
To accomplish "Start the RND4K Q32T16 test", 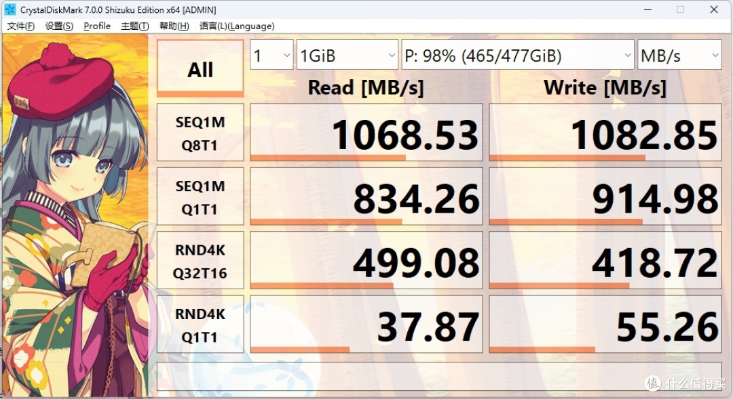I will 200,260.
